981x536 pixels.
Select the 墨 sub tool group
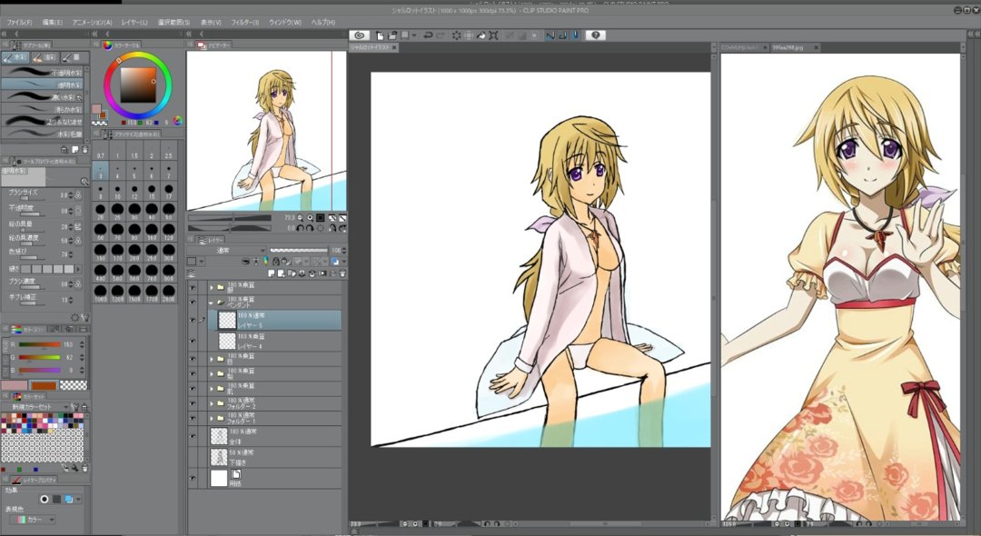(x=74, y=57)
